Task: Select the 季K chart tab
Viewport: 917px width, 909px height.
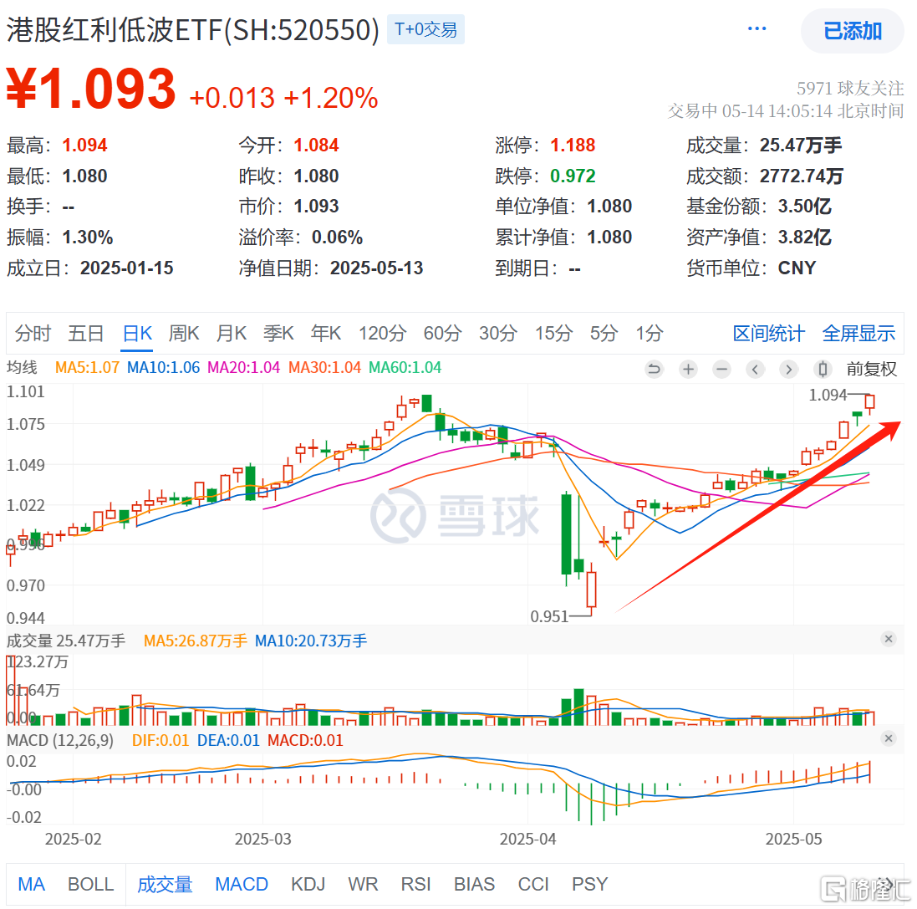Action: pyautogui.click(x=278, y=334)
